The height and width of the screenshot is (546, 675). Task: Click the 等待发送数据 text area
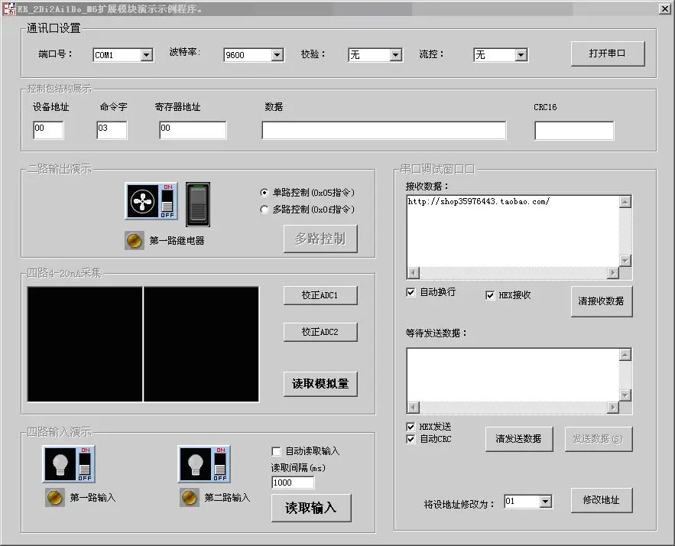(513, 375)
